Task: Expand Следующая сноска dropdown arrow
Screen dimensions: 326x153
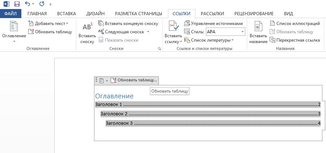Action: click(x=148, y=32)
